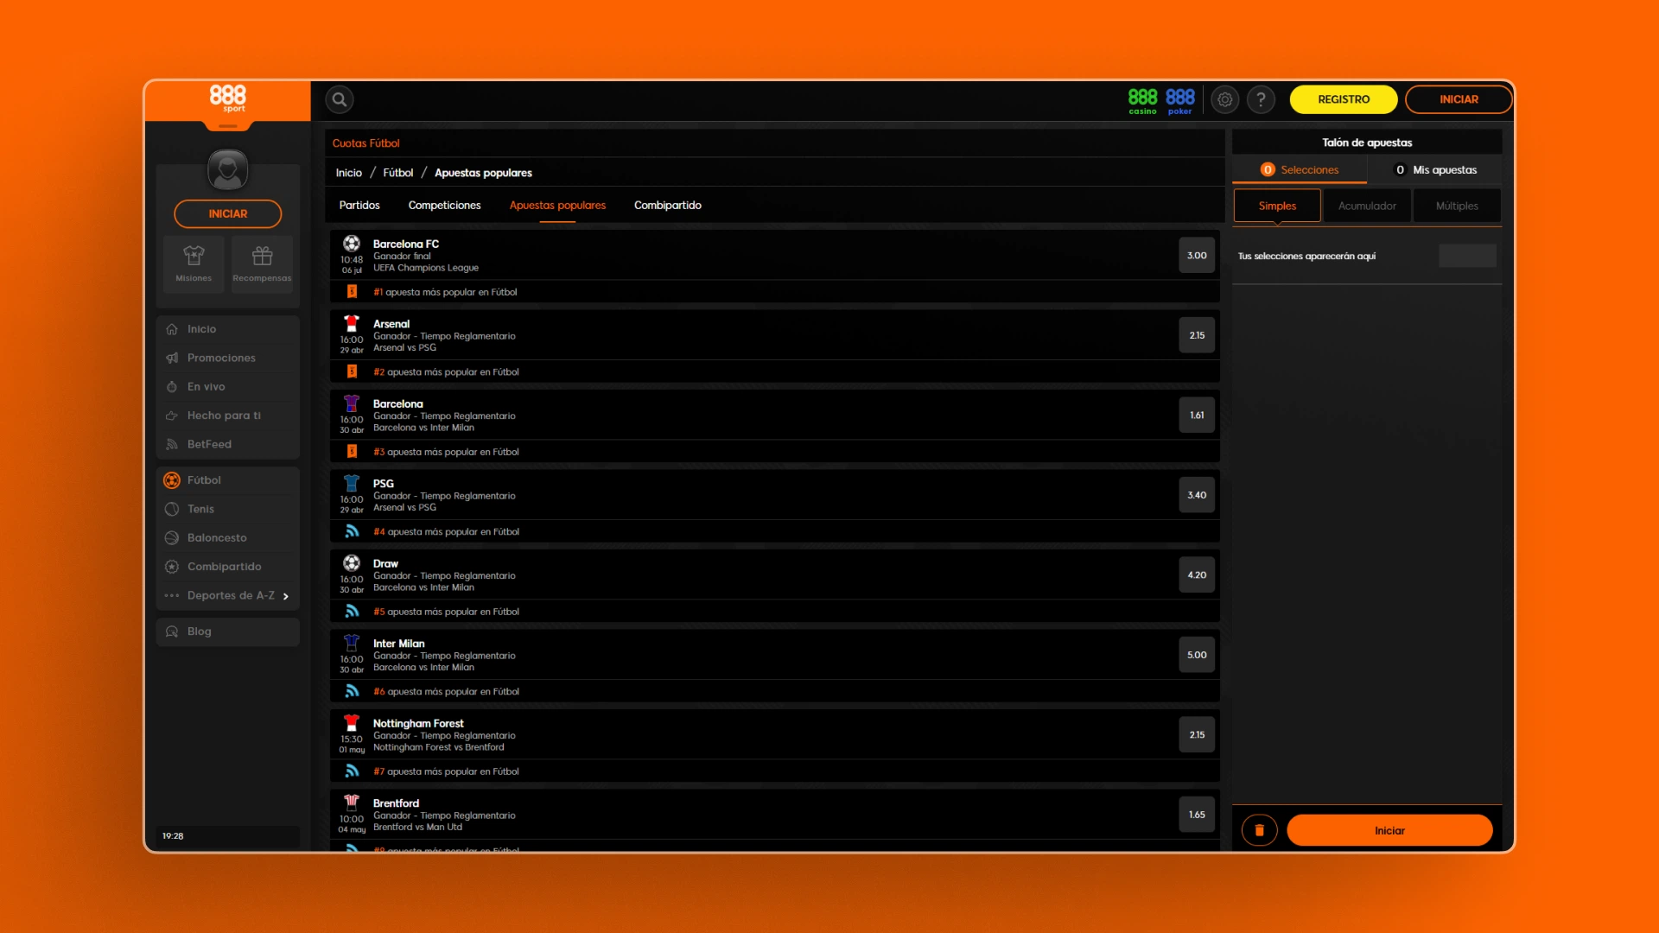
Task: Select Múltiples betslip tab
Action: coord(1457,206)
